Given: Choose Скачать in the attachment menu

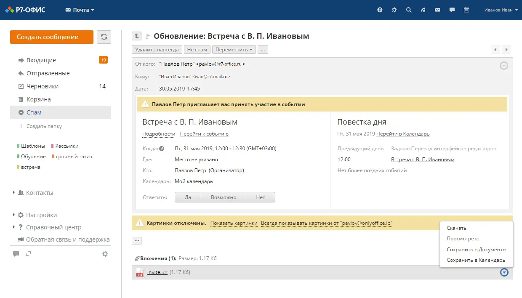Looking at the screenshot, I should click(x=456, y=228).
